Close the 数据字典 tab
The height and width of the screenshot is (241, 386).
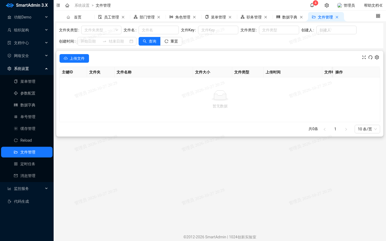point(301,17)
